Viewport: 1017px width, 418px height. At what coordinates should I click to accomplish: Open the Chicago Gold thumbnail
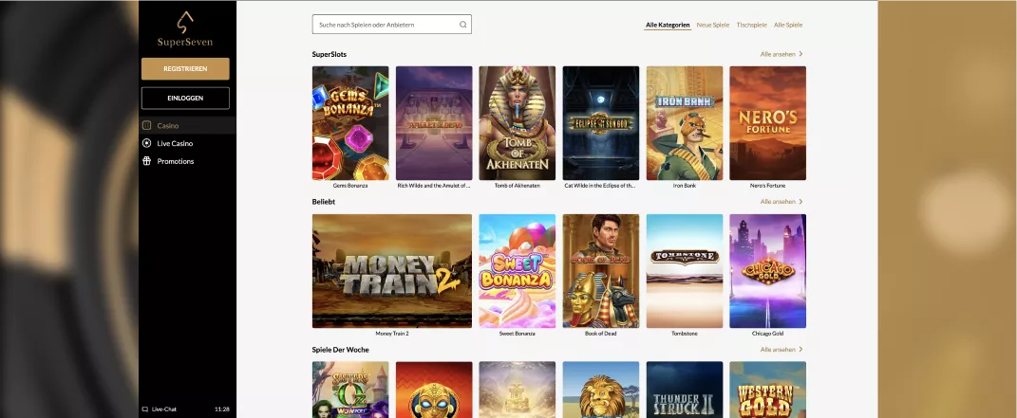[x=768, y=271]
